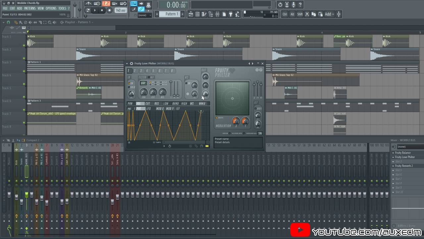Screen dimensions: 424x239
Task: Toggle the SMOOTH option under XY pad
Action: click(x=216, y=118)
